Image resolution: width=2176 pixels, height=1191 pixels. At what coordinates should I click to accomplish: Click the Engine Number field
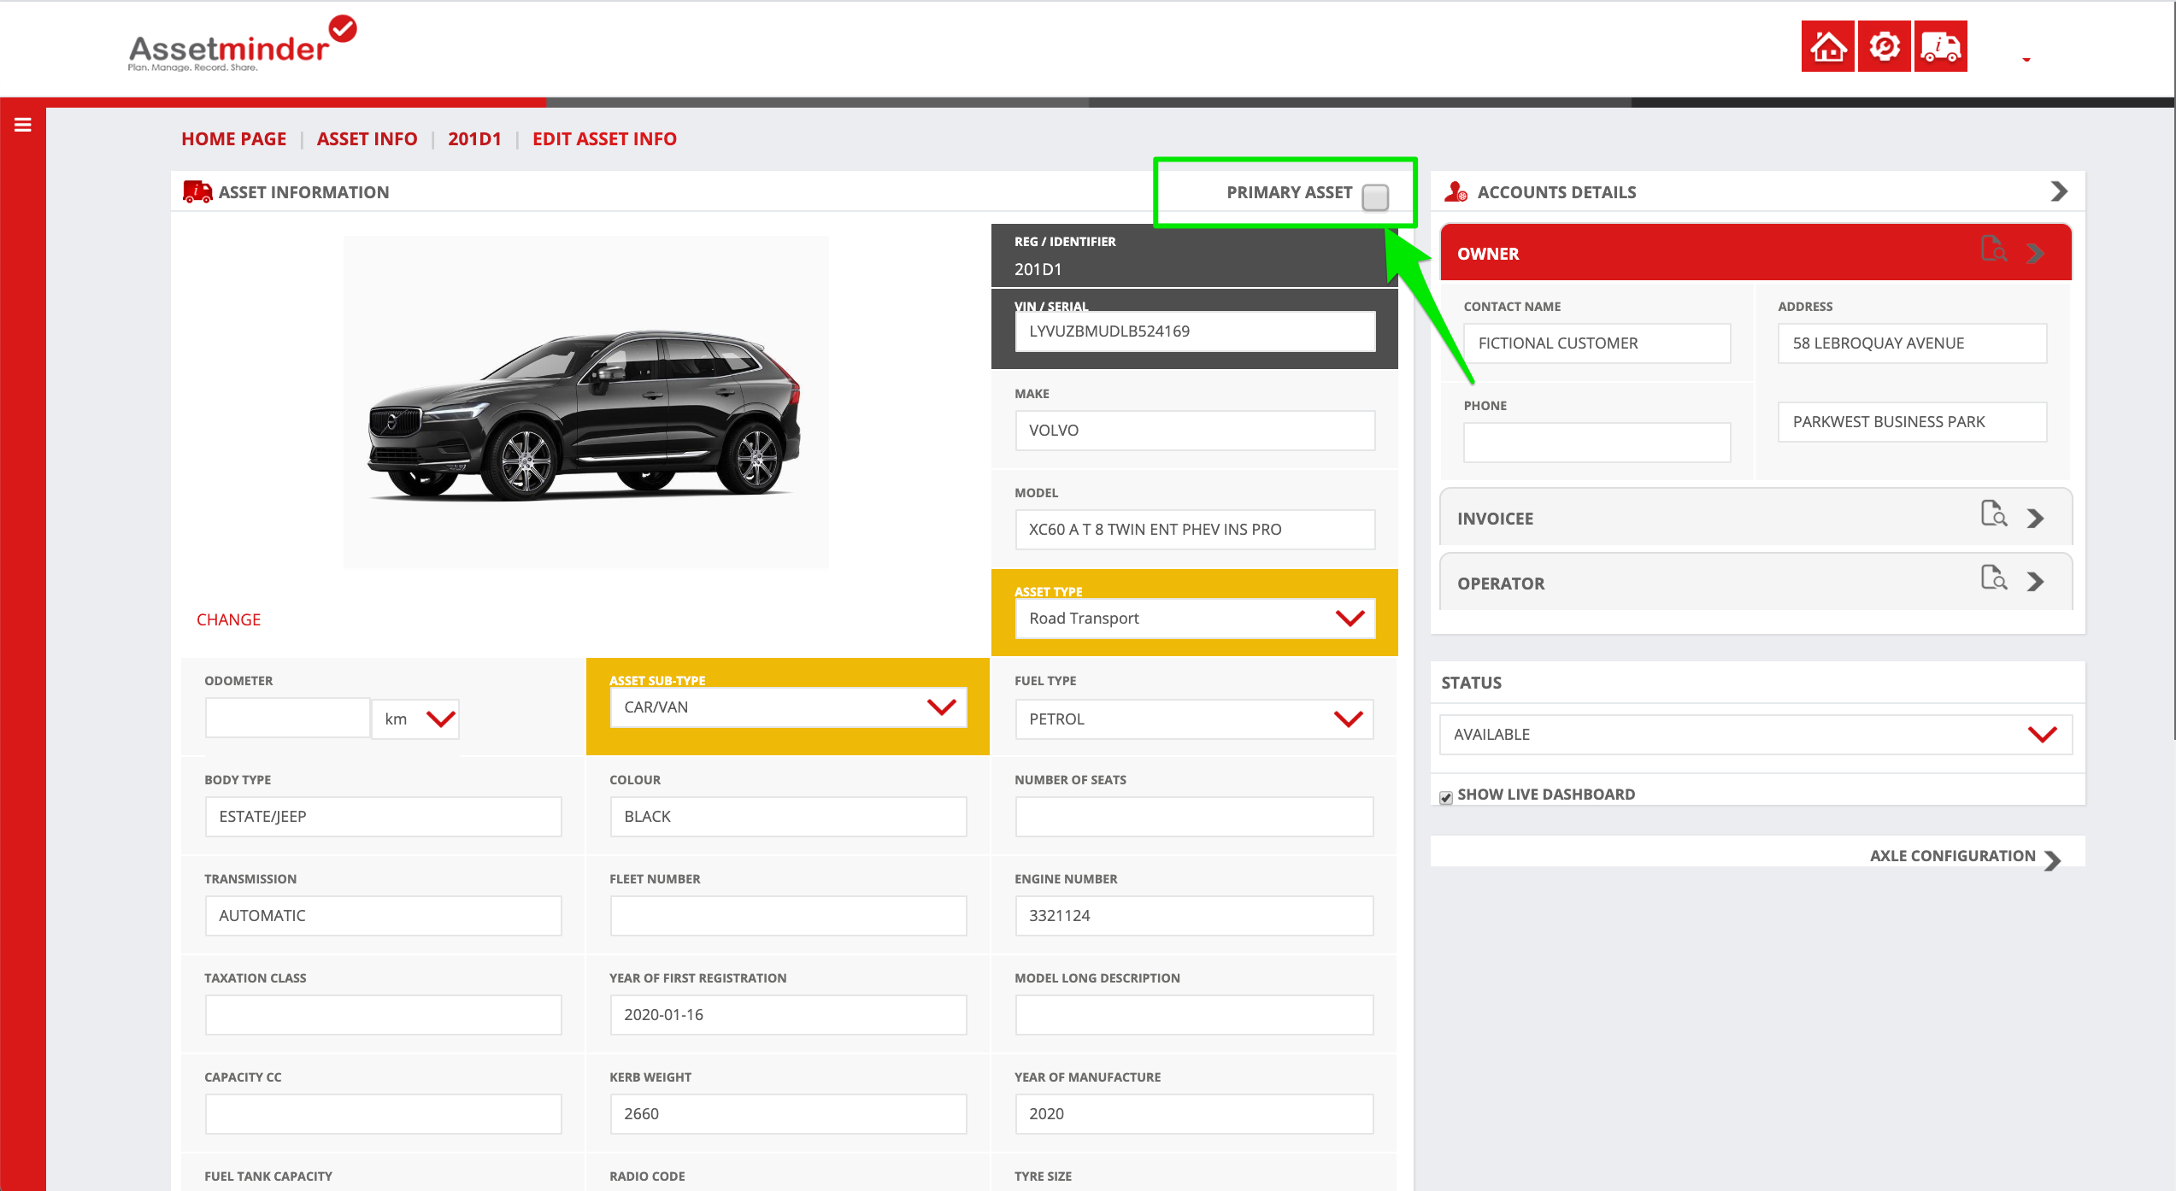pos(1195,916)
